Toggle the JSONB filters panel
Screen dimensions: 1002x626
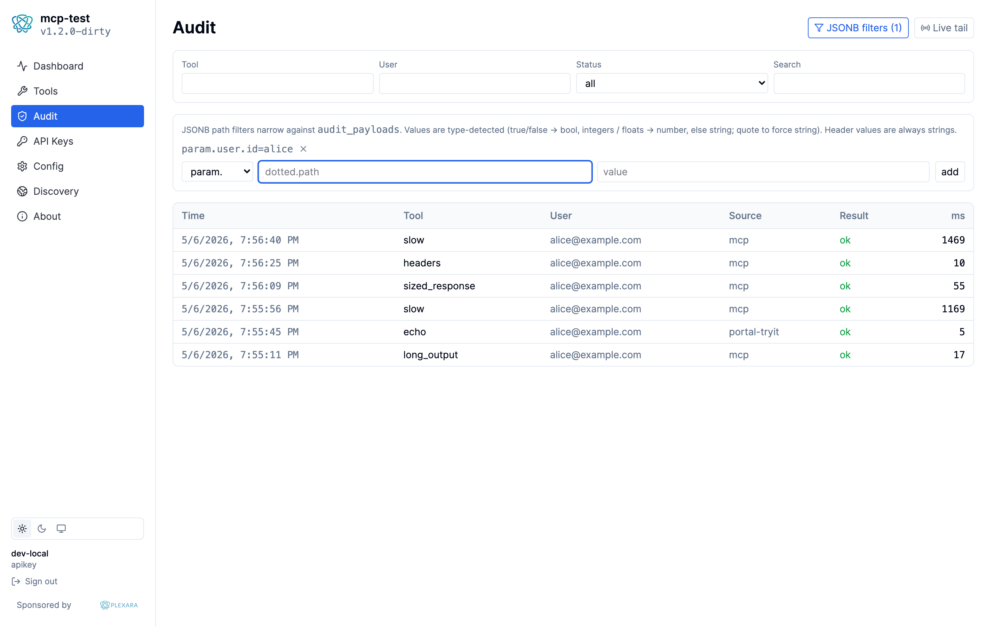(858, 28)
